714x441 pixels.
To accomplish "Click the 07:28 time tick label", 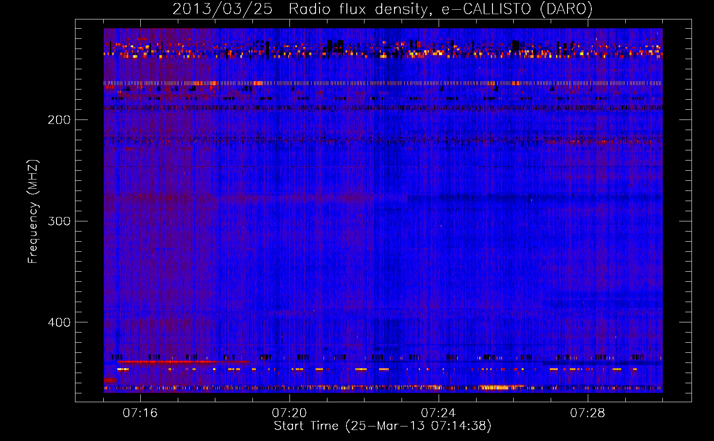I will (x=588, y=413).
